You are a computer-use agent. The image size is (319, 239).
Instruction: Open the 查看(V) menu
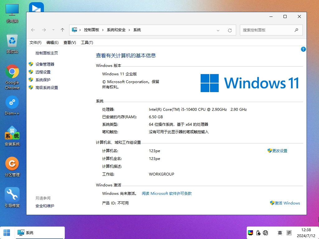[69, 42]
